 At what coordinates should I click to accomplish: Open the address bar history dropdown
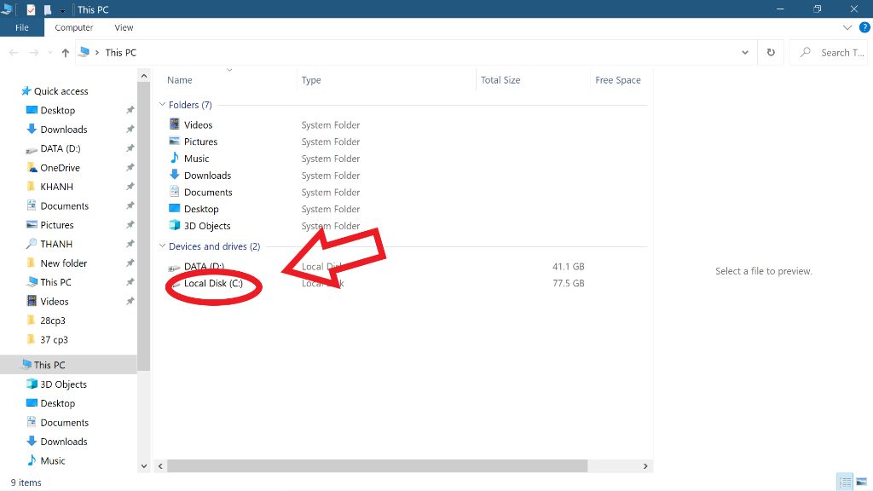pos(745,52)
